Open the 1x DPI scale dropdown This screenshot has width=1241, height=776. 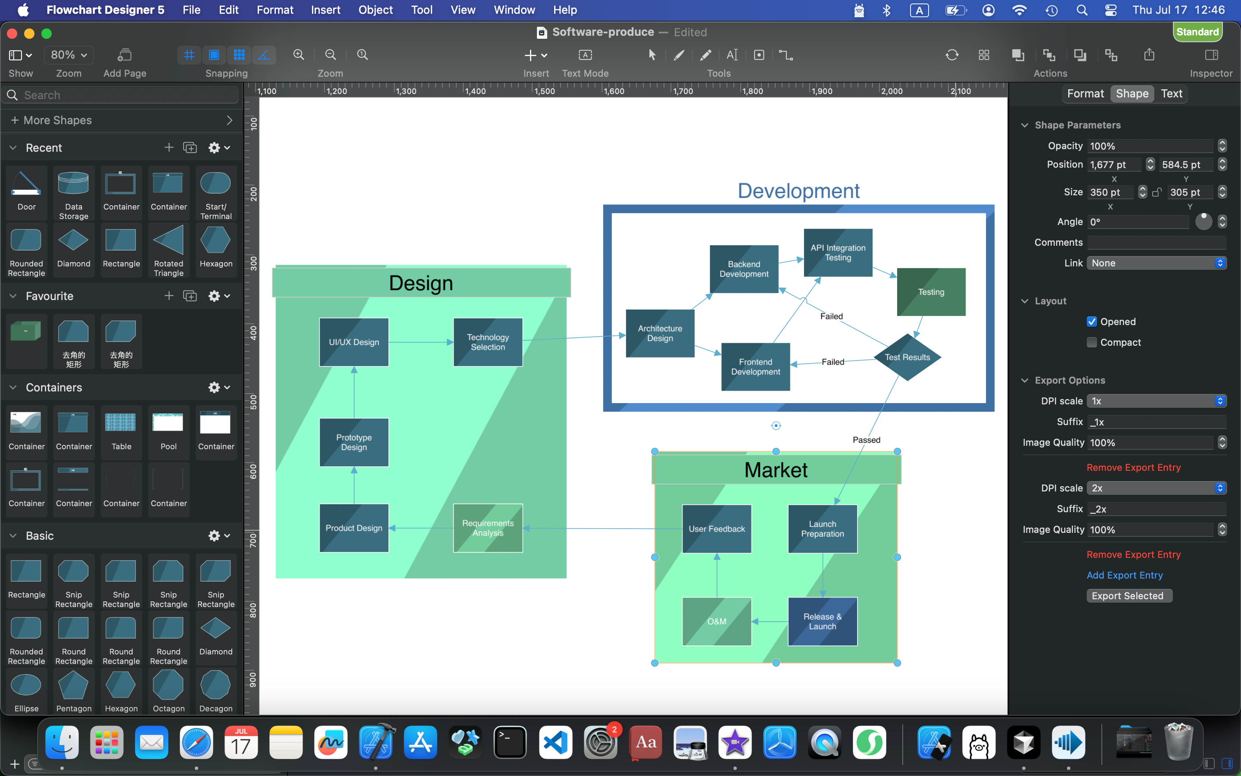tap(1157, 401)
